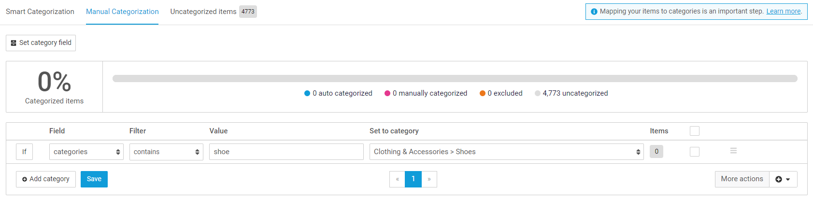Image resolution: width=813 pixels, height=201 pixels.
Task: Click the Save button
Action: pos(94,179)
